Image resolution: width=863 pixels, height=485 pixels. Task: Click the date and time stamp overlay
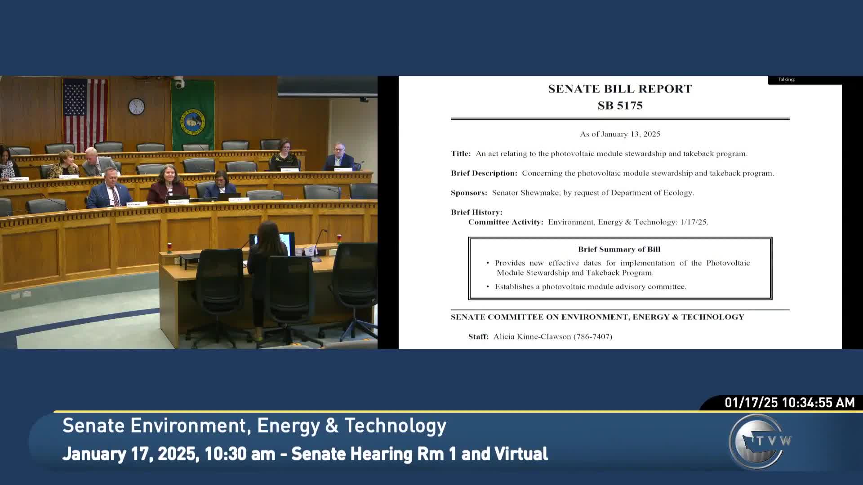pos(789,402)
